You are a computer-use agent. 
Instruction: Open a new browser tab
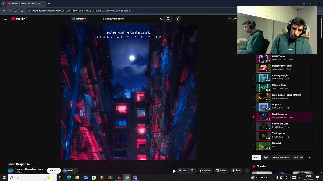tap(49, 4)
